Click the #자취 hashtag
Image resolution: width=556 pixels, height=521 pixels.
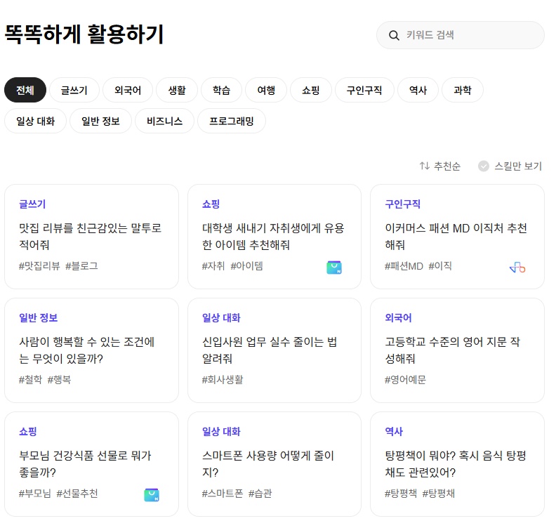coord(213,265)
